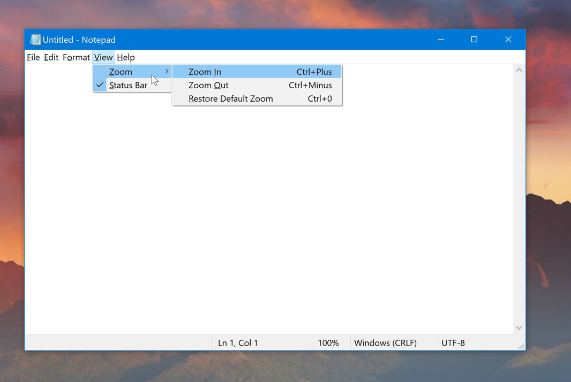The image size is (571, 382).
Task: Minimize the Notepad window
Action: point(440,40)
